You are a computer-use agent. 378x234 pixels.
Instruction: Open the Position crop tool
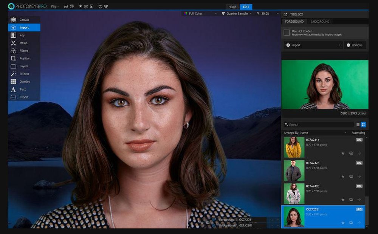24,58
